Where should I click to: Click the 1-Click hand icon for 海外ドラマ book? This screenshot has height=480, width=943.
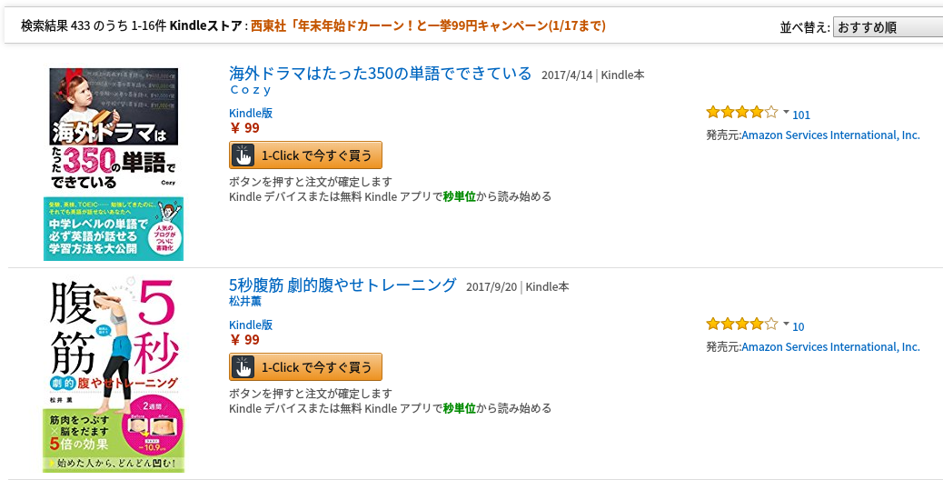pyautogui.click(x=243, y=155)
